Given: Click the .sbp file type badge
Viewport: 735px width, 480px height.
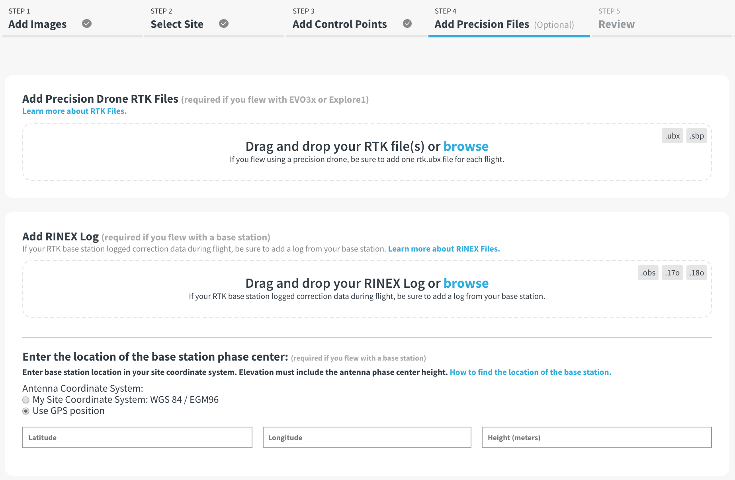Looking at the screenshot, I should (697, 136).
